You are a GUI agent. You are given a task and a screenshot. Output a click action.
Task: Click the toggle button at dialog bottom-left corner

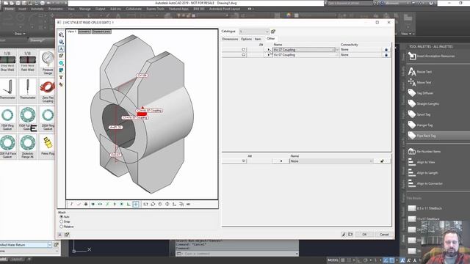pyautogui.click(x=60, y=235)
